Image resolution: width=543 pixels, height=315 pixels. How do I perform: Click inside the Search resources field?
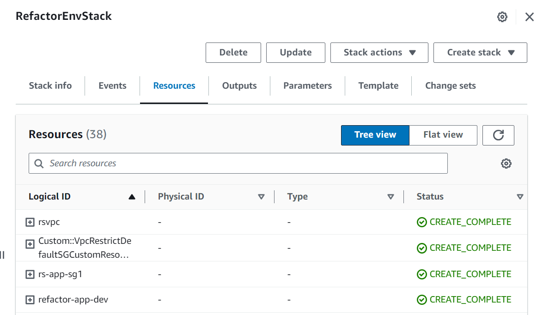[185, 163]
